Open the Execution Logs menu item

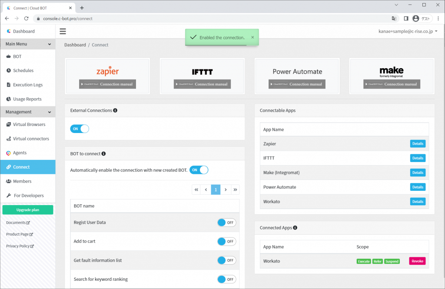click(x=28, y=85)
